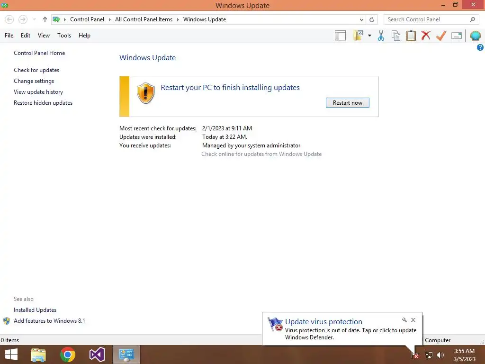Open dropdown next to folder options icon

(369, 36)
